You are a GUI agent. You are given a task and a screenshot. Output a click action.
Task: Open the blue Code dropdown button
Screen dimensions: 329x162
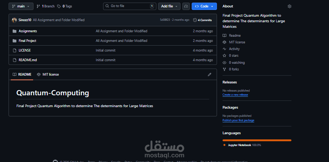[204, 6]
